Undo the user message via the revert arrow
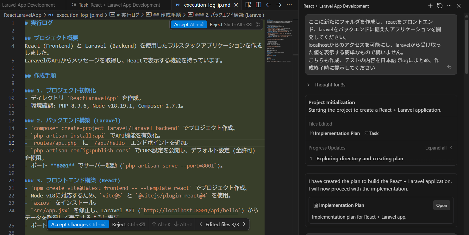The width and height of the screenshot is (469, 235). click(x=449, y=67)
